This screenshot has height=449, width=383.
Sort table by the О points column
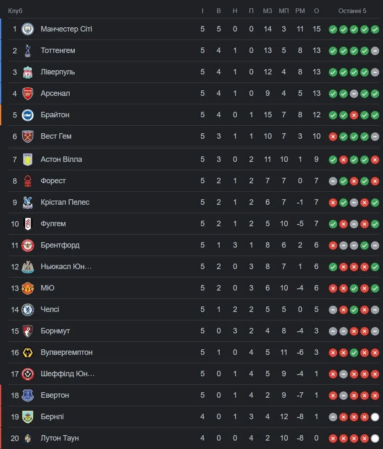click(317, 11)
